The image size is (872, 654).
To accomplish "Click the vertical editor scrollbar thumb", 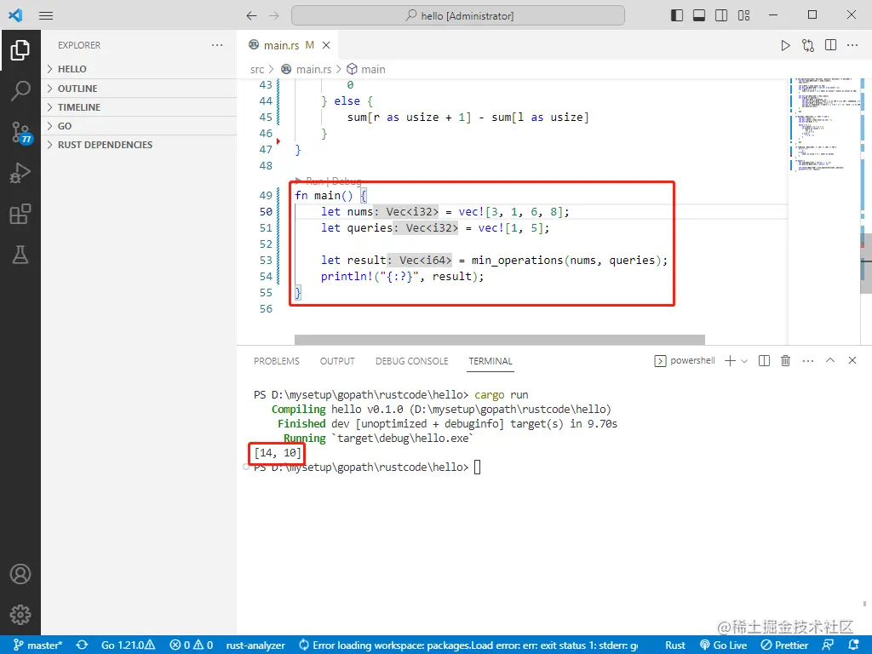I will click(866, 262).
